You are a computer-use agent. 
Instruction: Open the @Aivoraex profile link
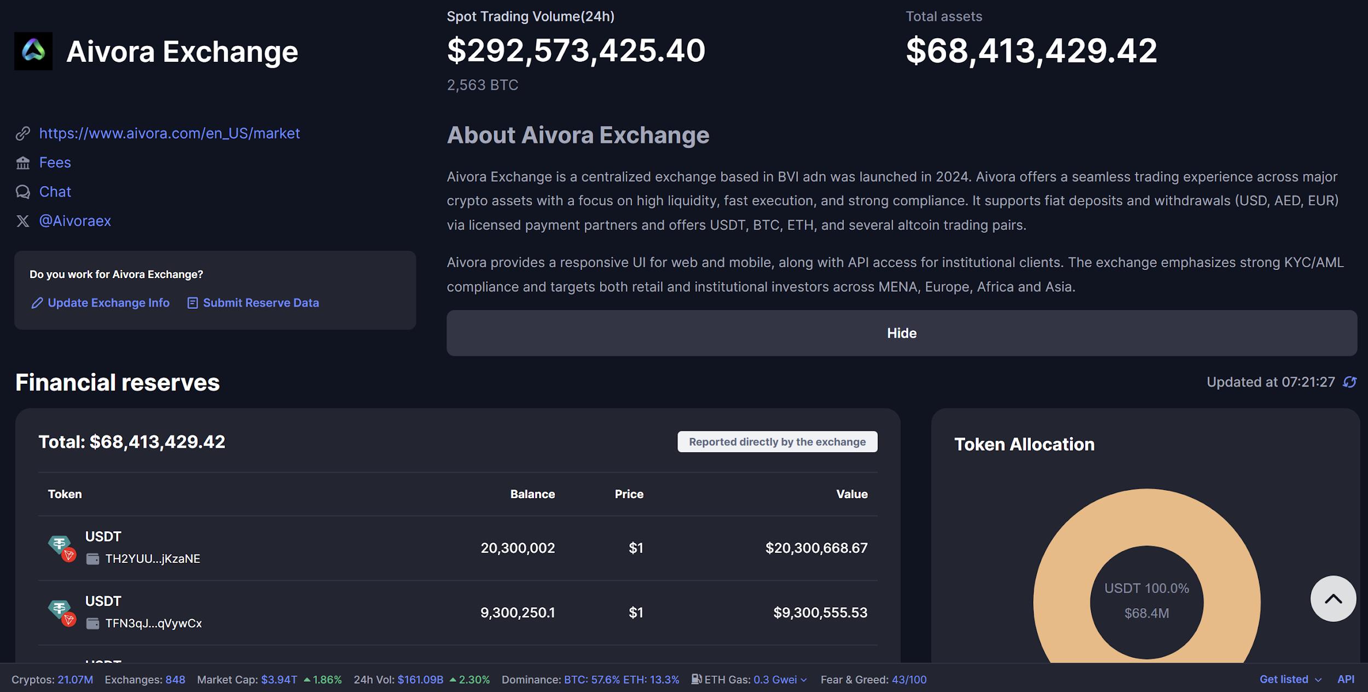coord(75,221)
